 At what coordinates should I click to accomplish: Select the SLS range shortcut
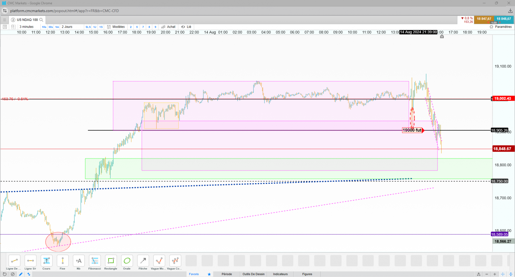88,27
